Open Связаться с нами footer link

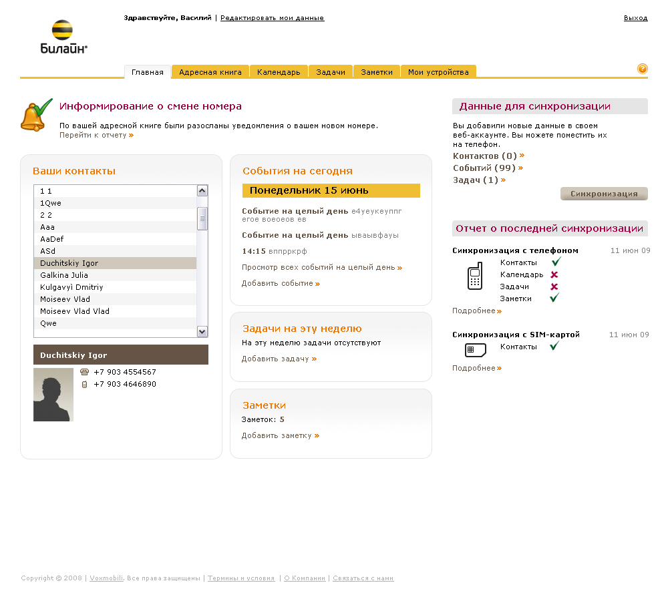point(363,578)
